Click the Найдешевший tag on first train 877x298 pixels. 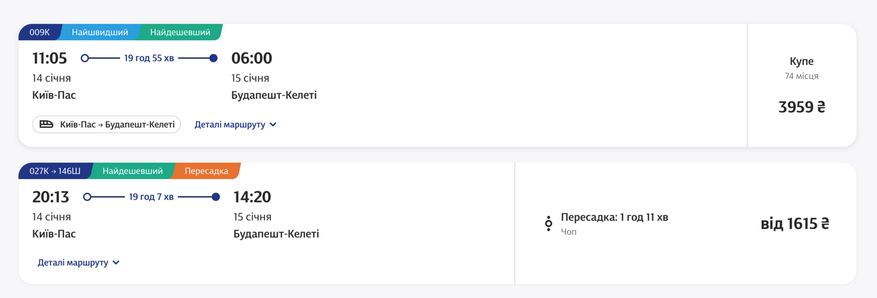180,32
